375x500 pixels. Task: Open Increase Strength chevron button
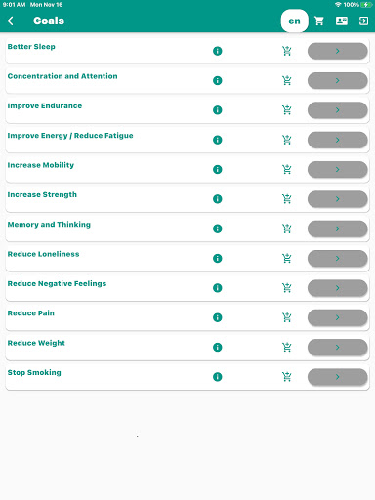pyautogui.click(x=338, y=199)
